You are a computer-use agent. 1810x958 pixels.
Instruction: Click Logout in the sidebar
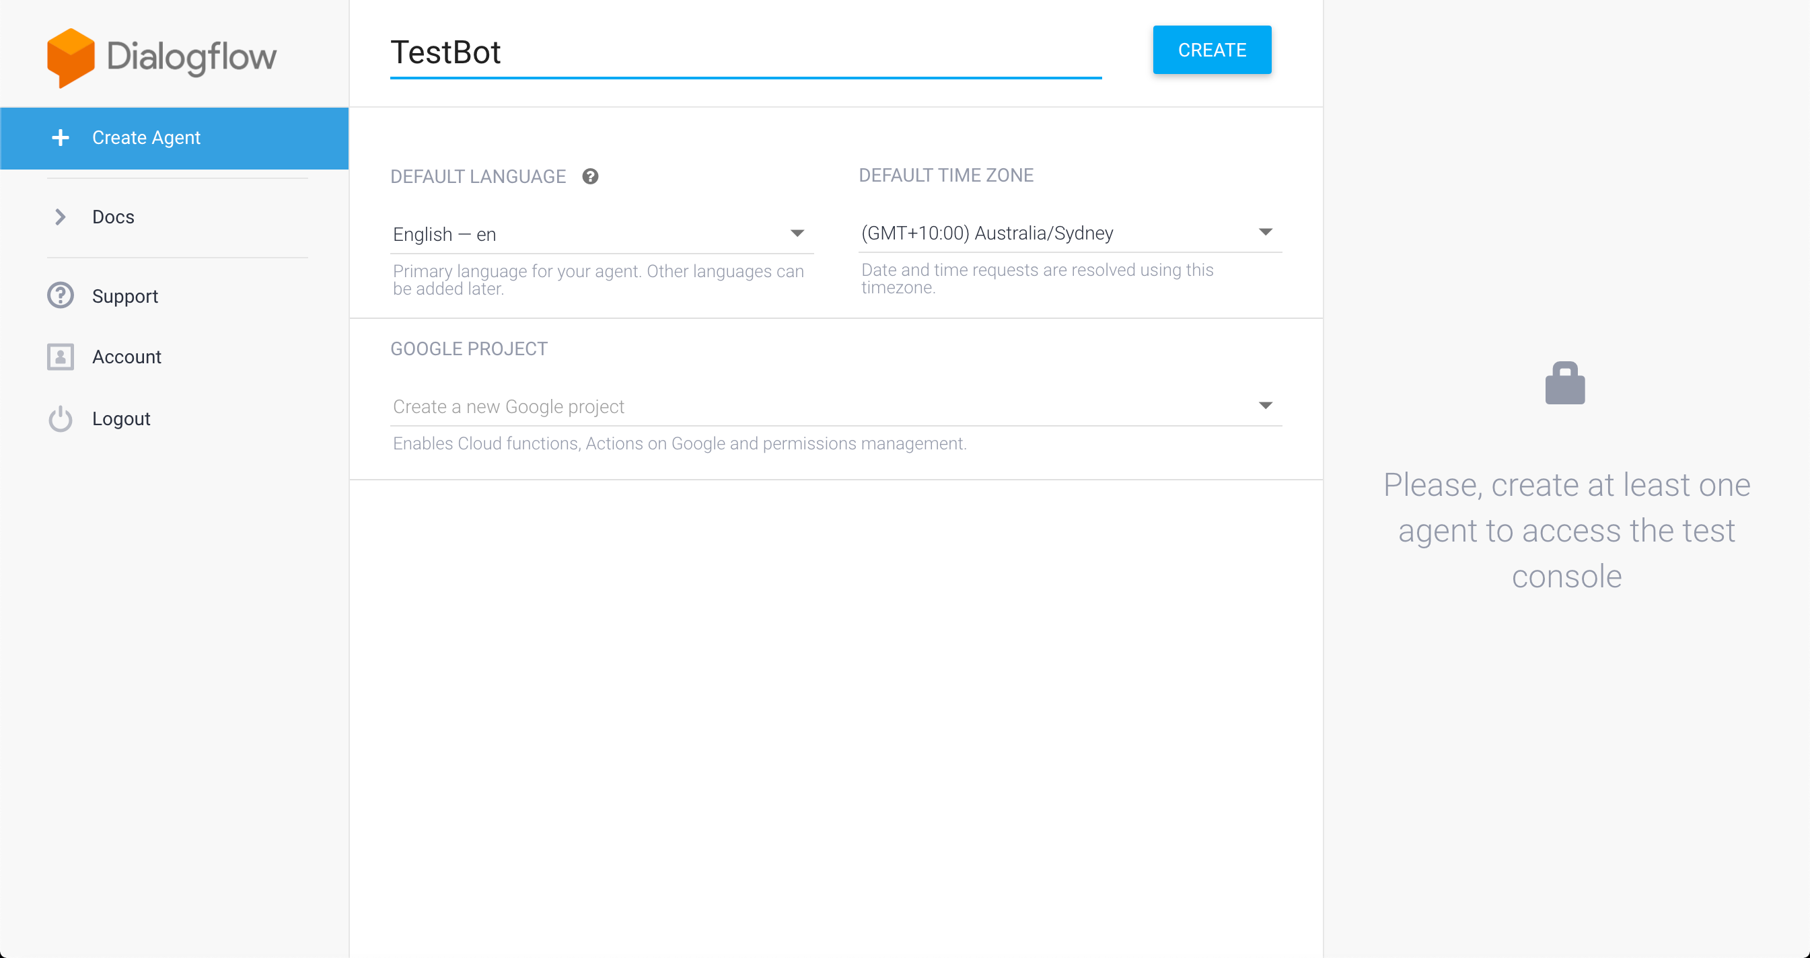pos(121,418)
